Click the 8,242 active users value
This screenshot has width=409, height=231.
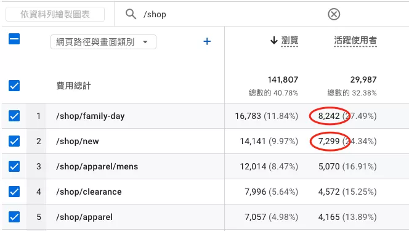329,116
